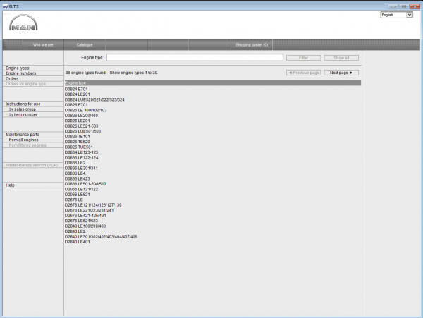Select engine D0826 LE200/400
423x318 pixels.
(x=82, y=116)
